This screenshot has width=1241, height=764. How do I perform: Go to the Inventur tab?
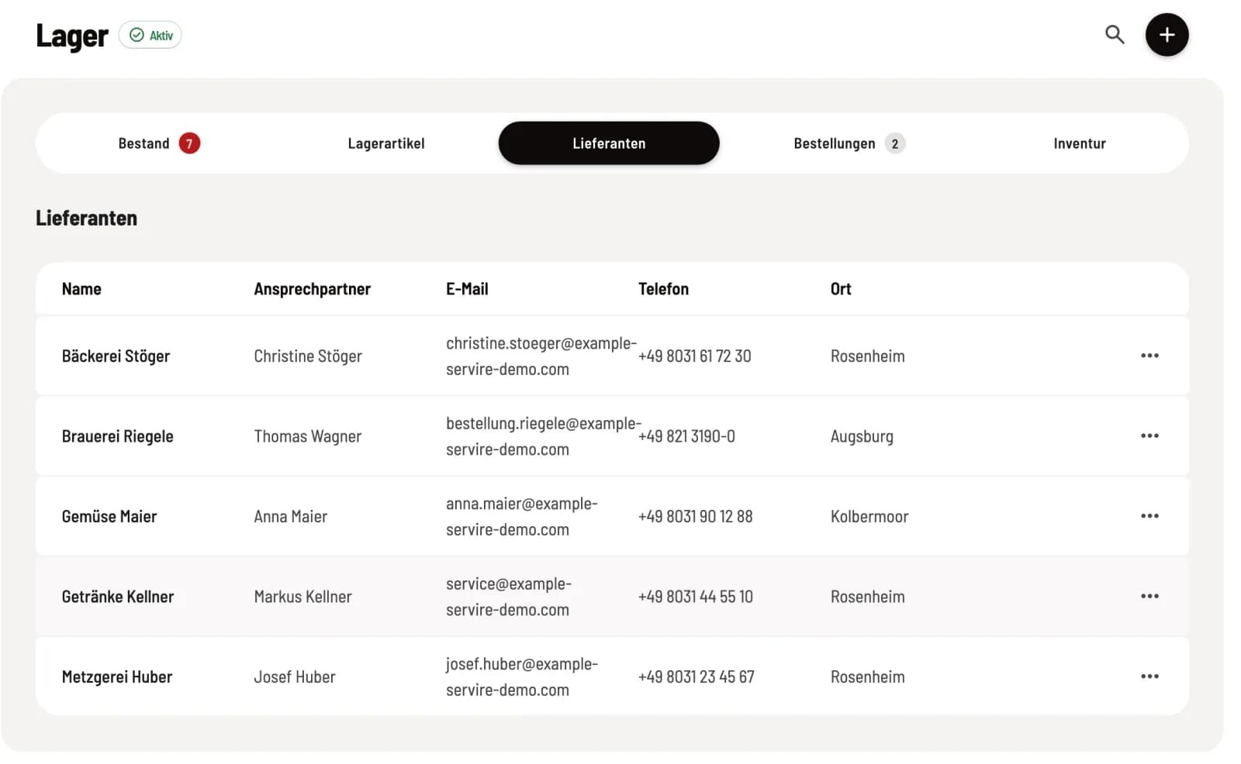[1079, 143]
